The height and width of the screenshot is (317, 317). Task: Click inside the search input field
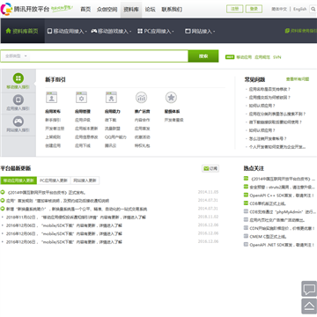[x=108, y=56]
